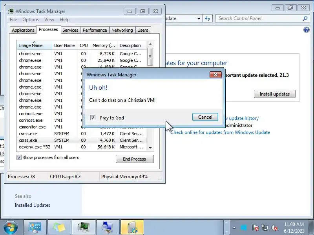314x235 pixels.
Task: Open Task Manager View menu
Action: [x=49, y=20]
